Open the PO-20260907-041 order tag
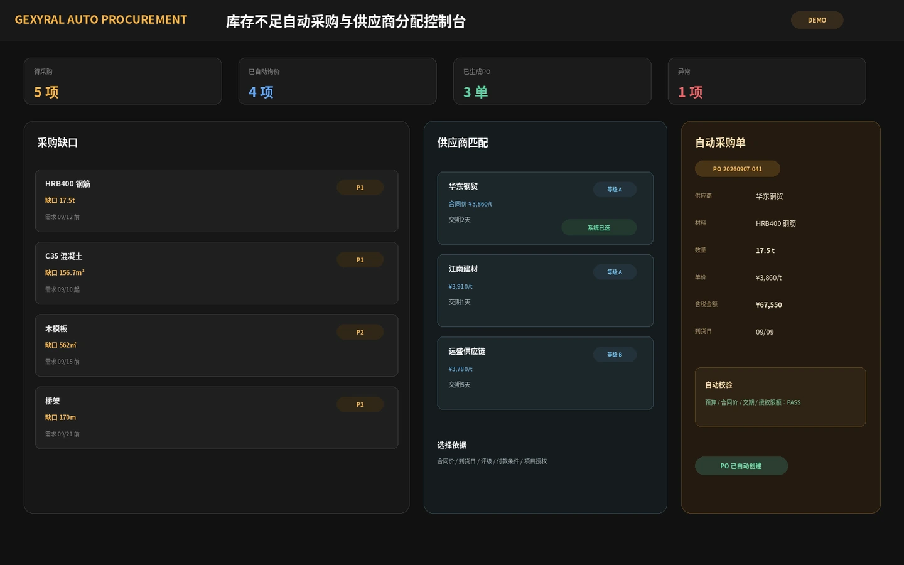Viewport: 904px width, 565px height. tap(738, 169)
